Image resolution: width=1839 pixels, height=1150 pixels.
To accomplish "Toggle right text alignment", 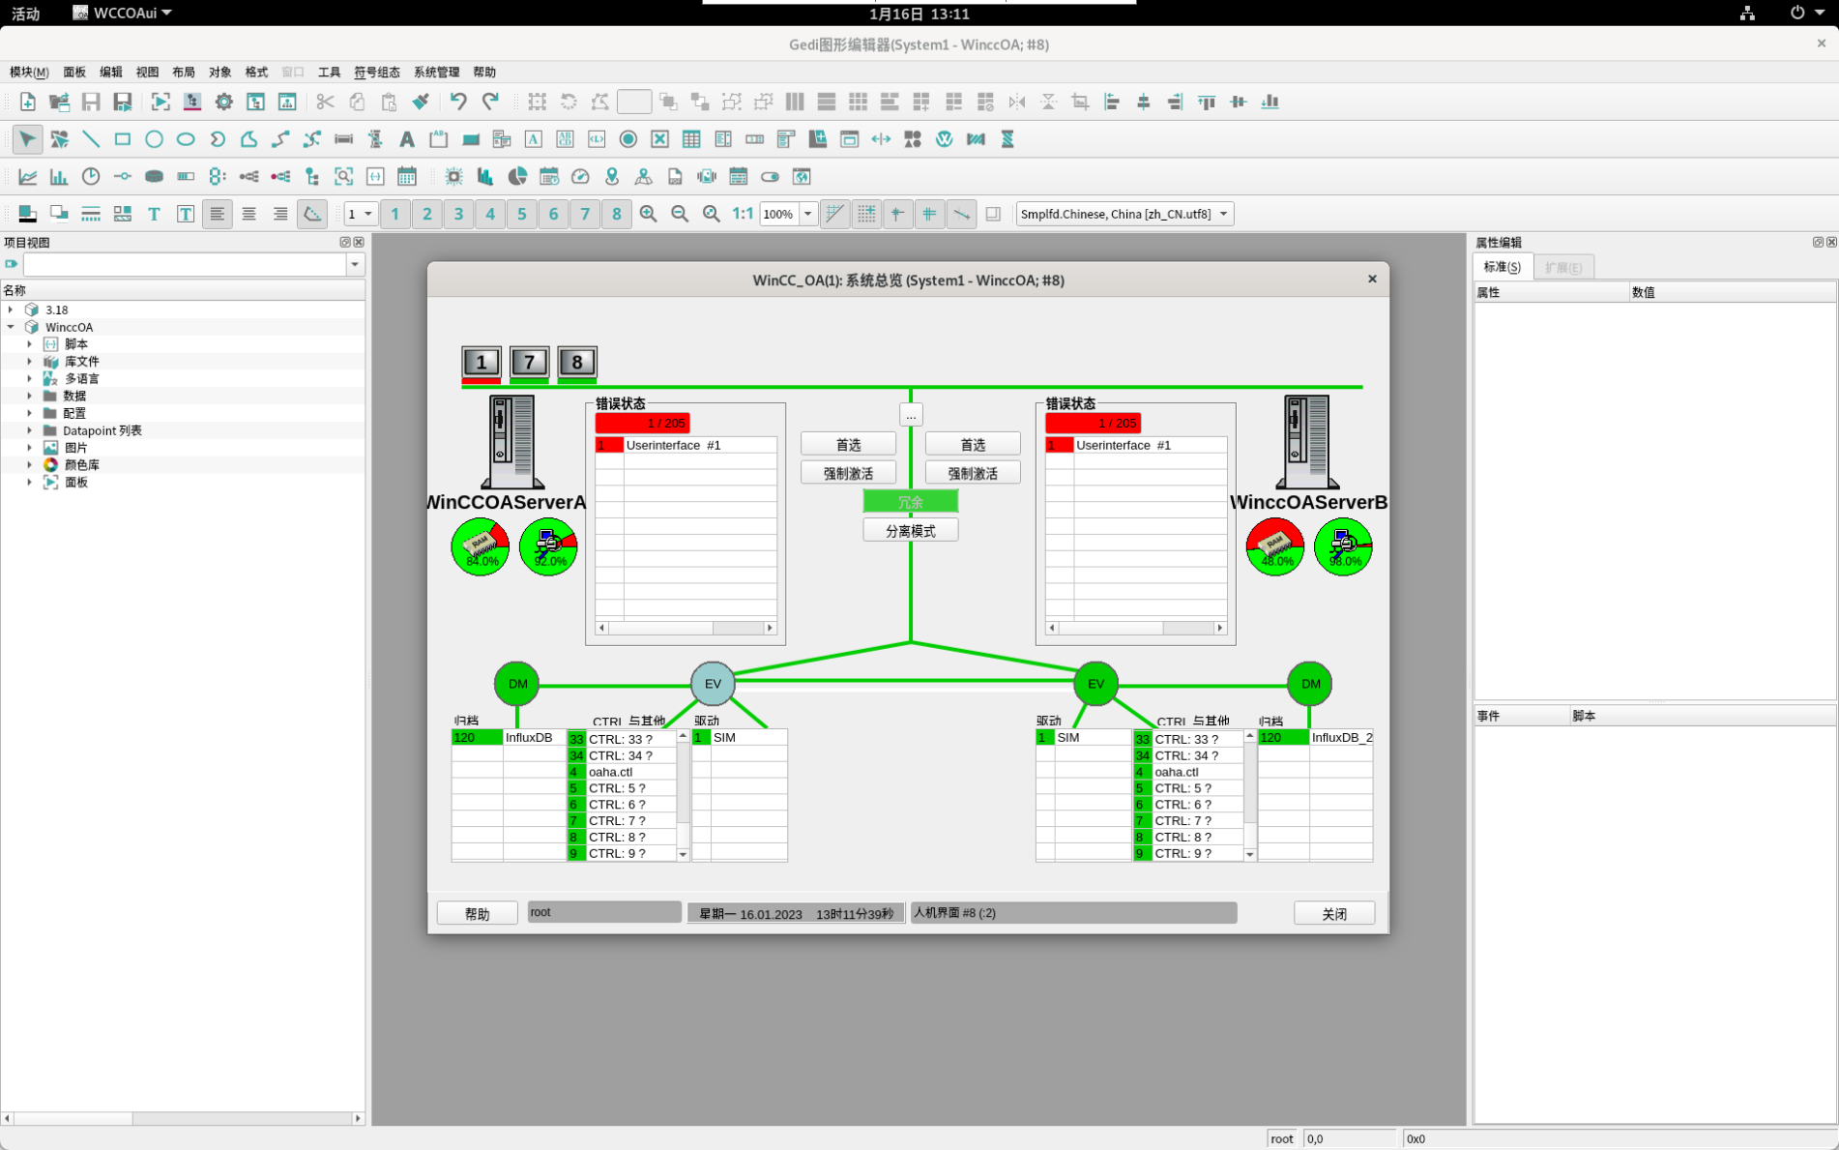I will point(280,214).
